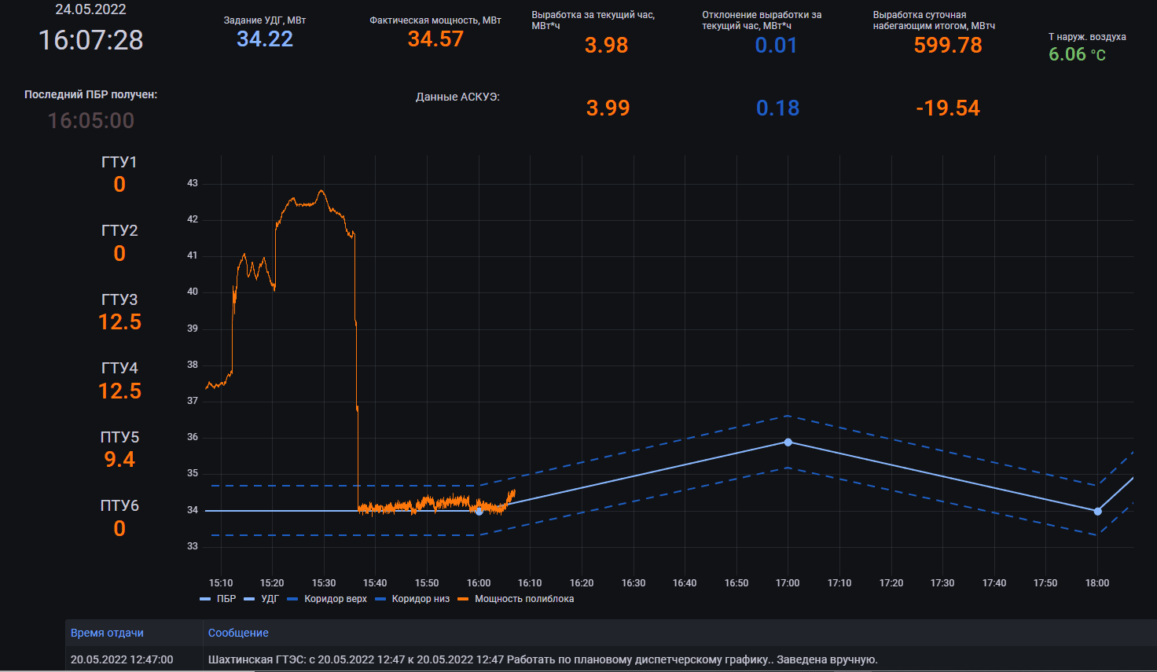
Task: Click the 16:00 data point on the ПБР line
Action: click(479, 512)
